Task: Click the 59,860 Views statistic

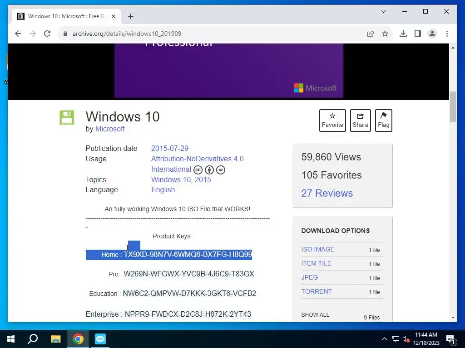Action: point(331,157)
